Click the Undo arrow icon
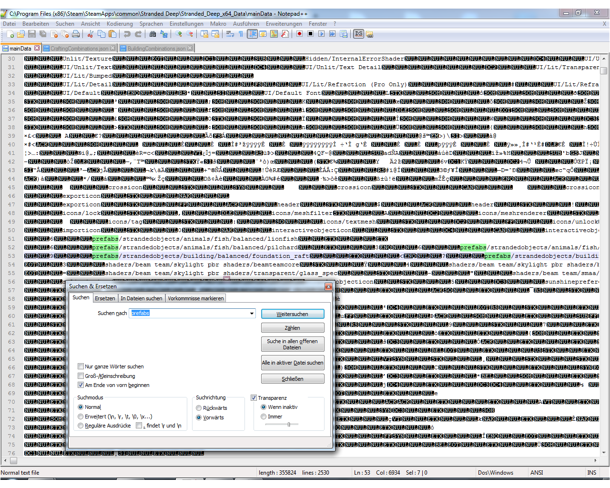This screenshot has width=610, height=488. coord(127,34)
